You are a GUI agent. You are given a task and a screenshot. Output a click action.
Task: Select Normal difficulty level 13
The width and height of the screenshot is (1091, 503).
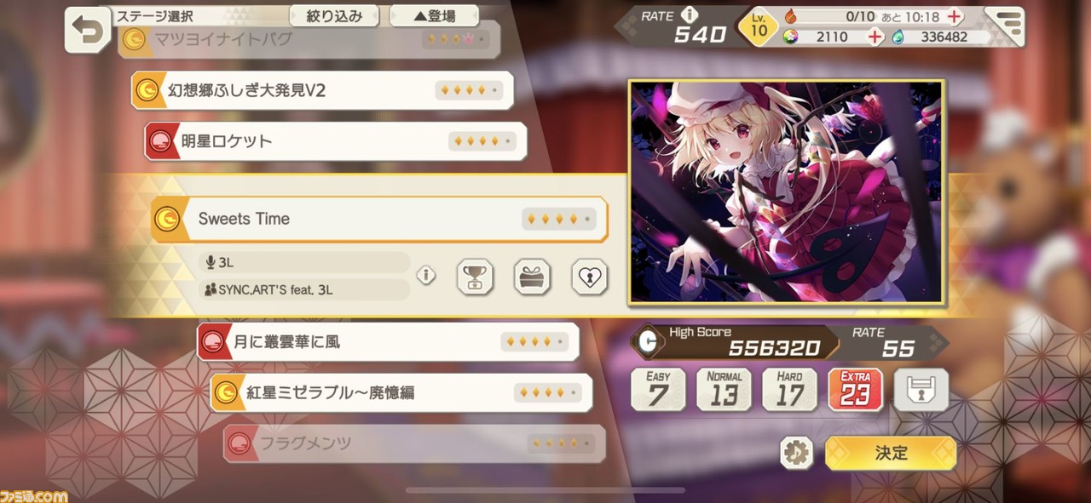point(724,390)
